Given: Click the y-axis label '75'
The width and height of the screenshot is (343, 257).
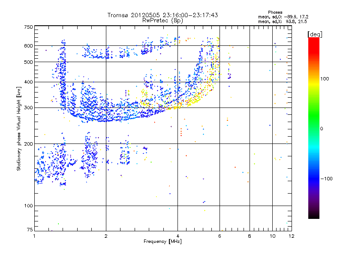Looking at the screenshot, I should (30, 230).
